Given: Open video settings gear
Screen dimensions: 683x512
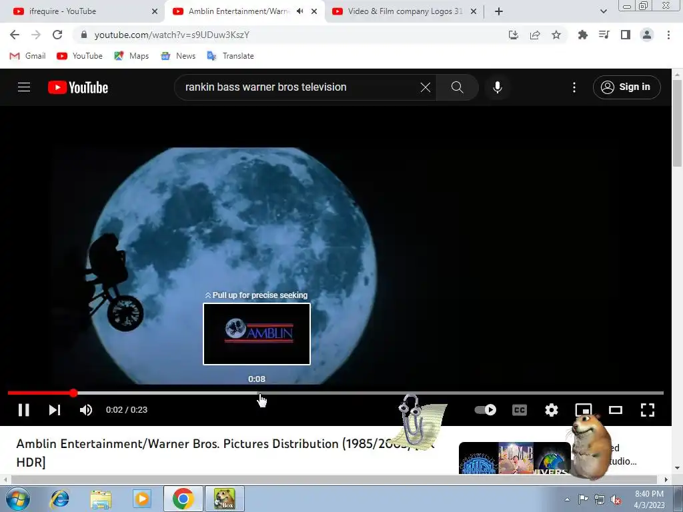Looking at the screenshot, I should tap(552, 410).
